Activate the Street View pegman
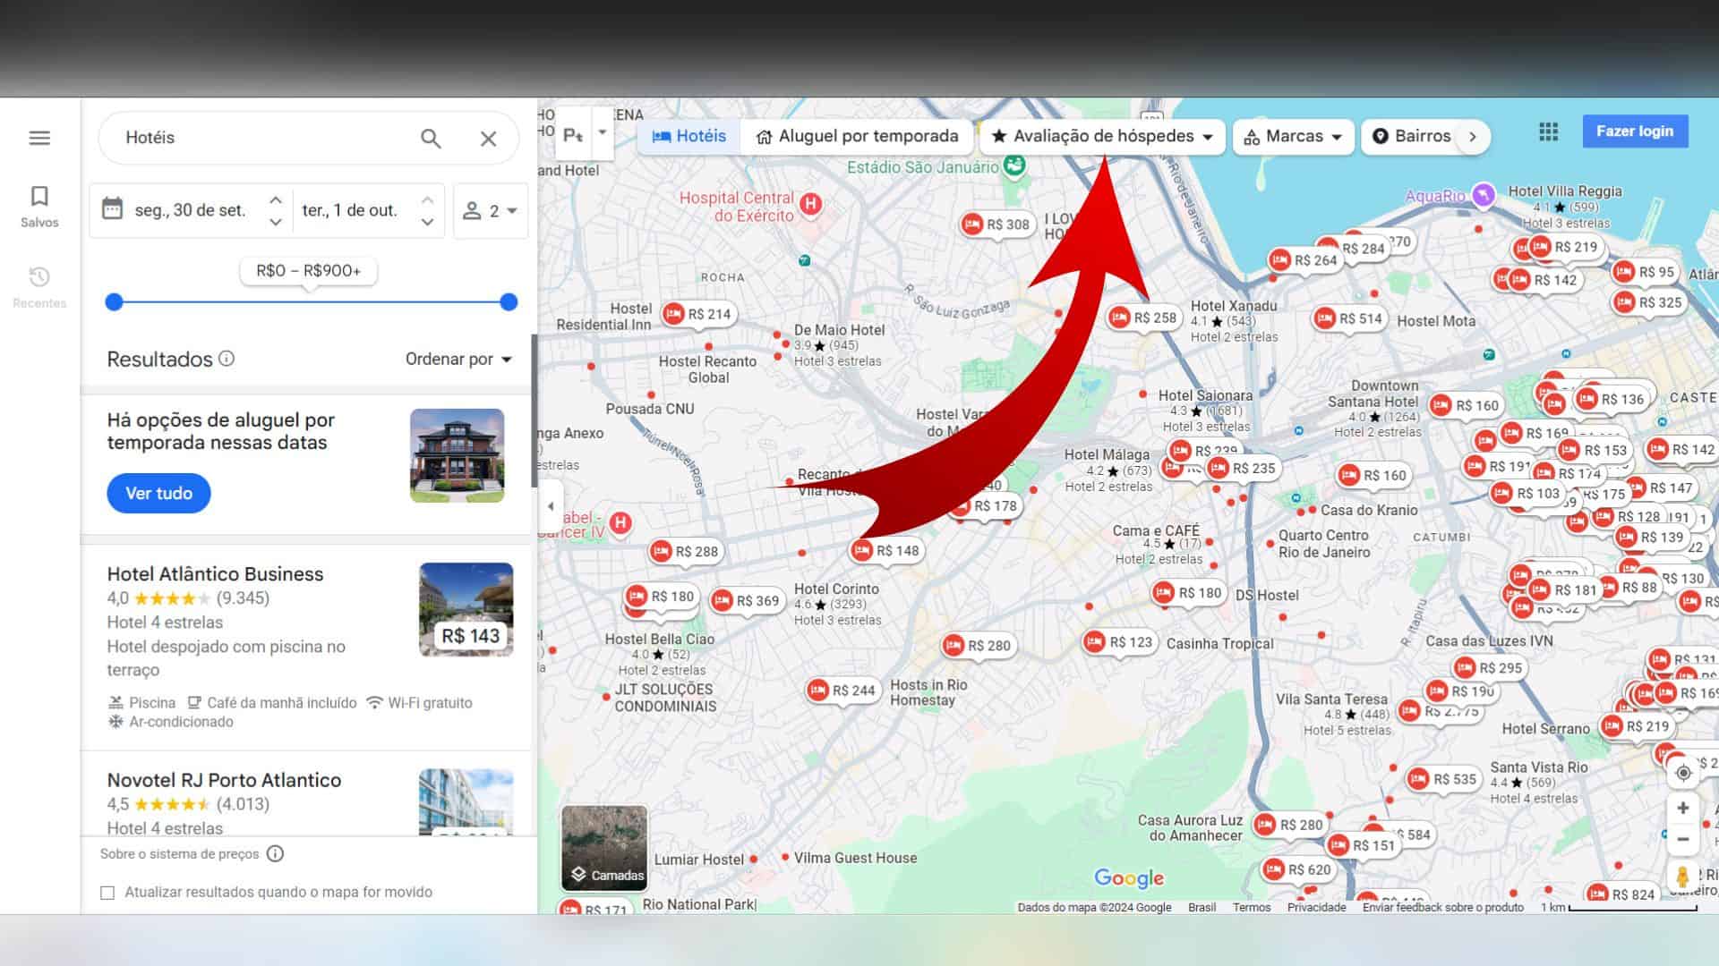Screen dimensions: 1719x966 pos(1682,877)
